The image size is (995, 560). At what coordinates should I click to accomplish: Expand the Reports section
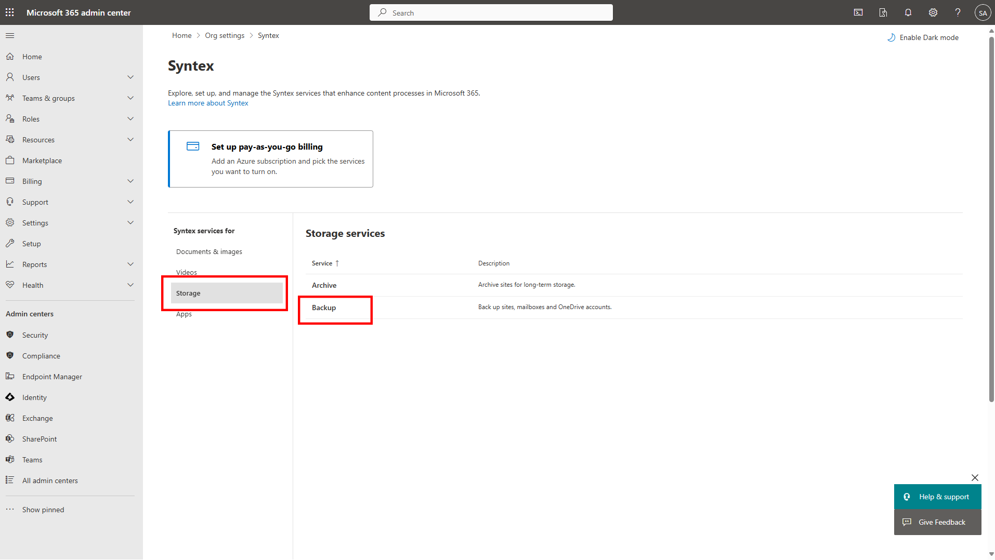(130, 264)
